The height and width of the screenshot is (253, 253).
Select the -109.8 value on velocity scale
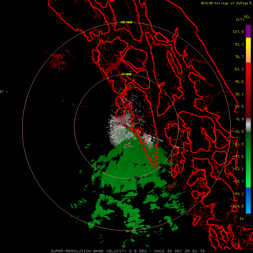pyautogui.click(x=237, y=206)
